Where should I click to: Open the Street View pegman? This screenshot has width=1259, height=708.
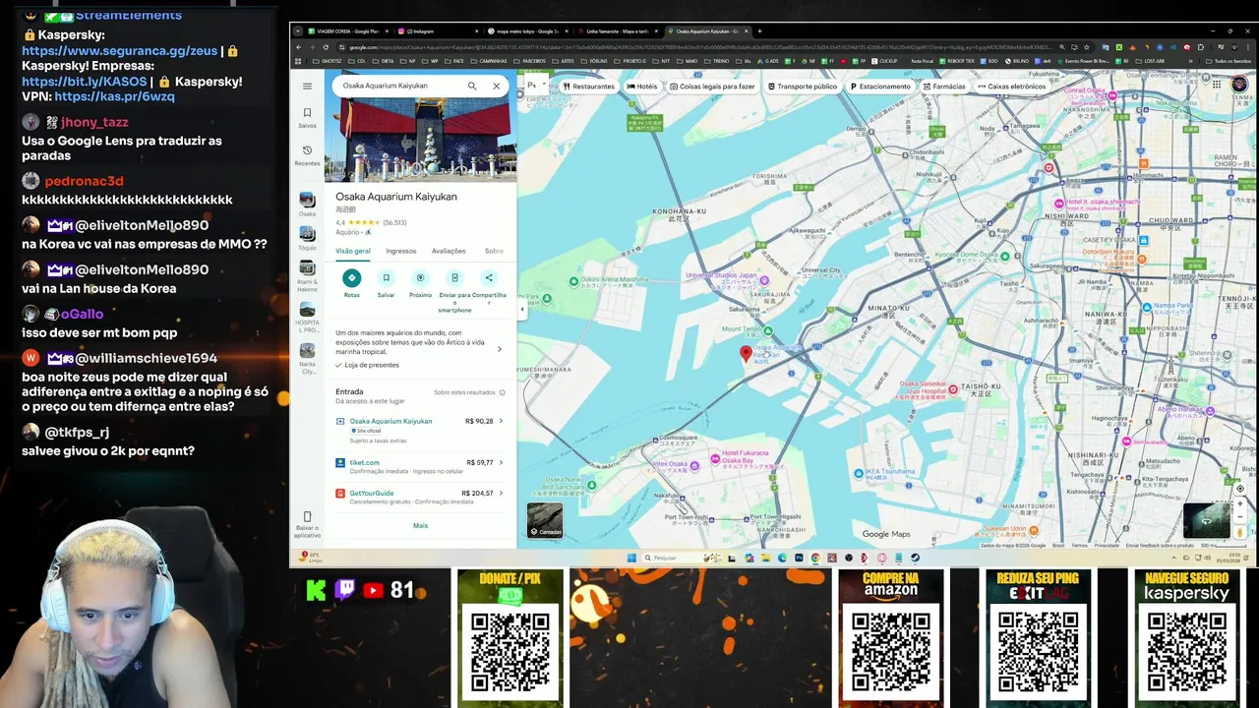pos(1240,532)
